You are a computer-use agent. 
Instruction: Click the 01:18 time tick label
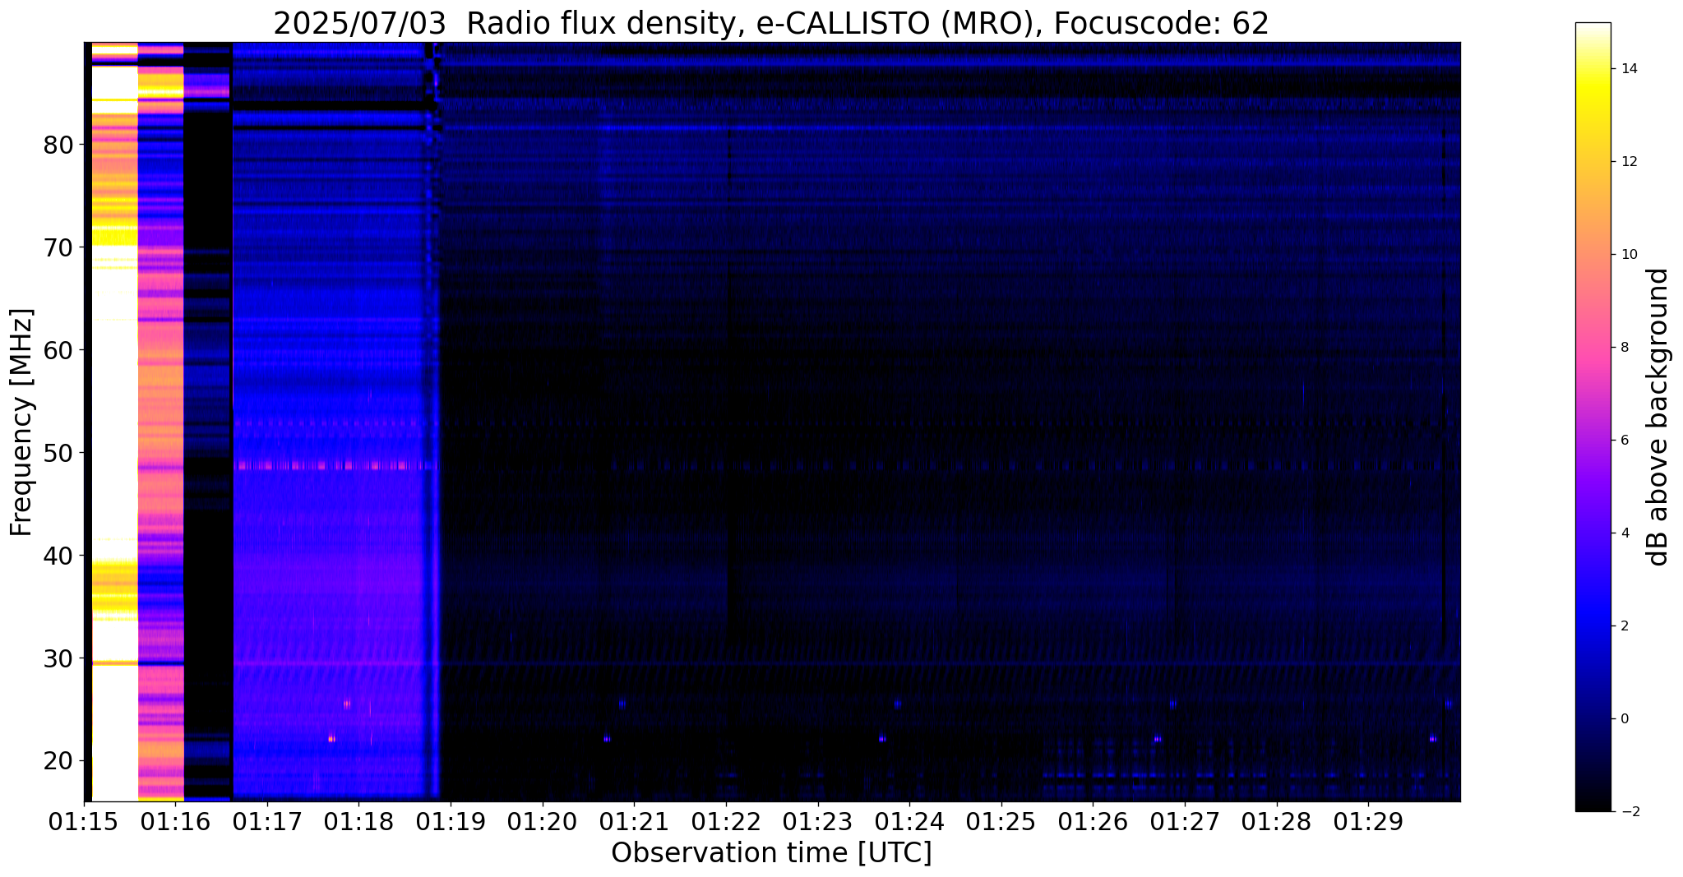[x=359, y=820]
